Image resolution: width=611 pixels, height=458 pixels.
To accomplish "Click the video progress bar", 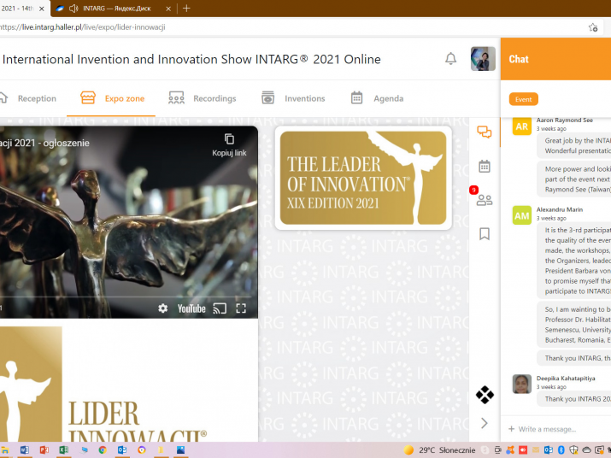I will point(128,297).
